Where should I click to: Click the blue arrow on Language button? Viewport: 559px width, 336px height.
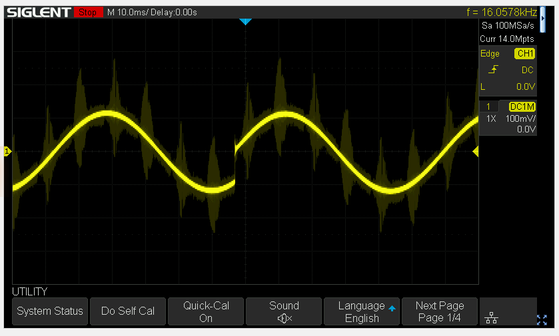point(392,309)
